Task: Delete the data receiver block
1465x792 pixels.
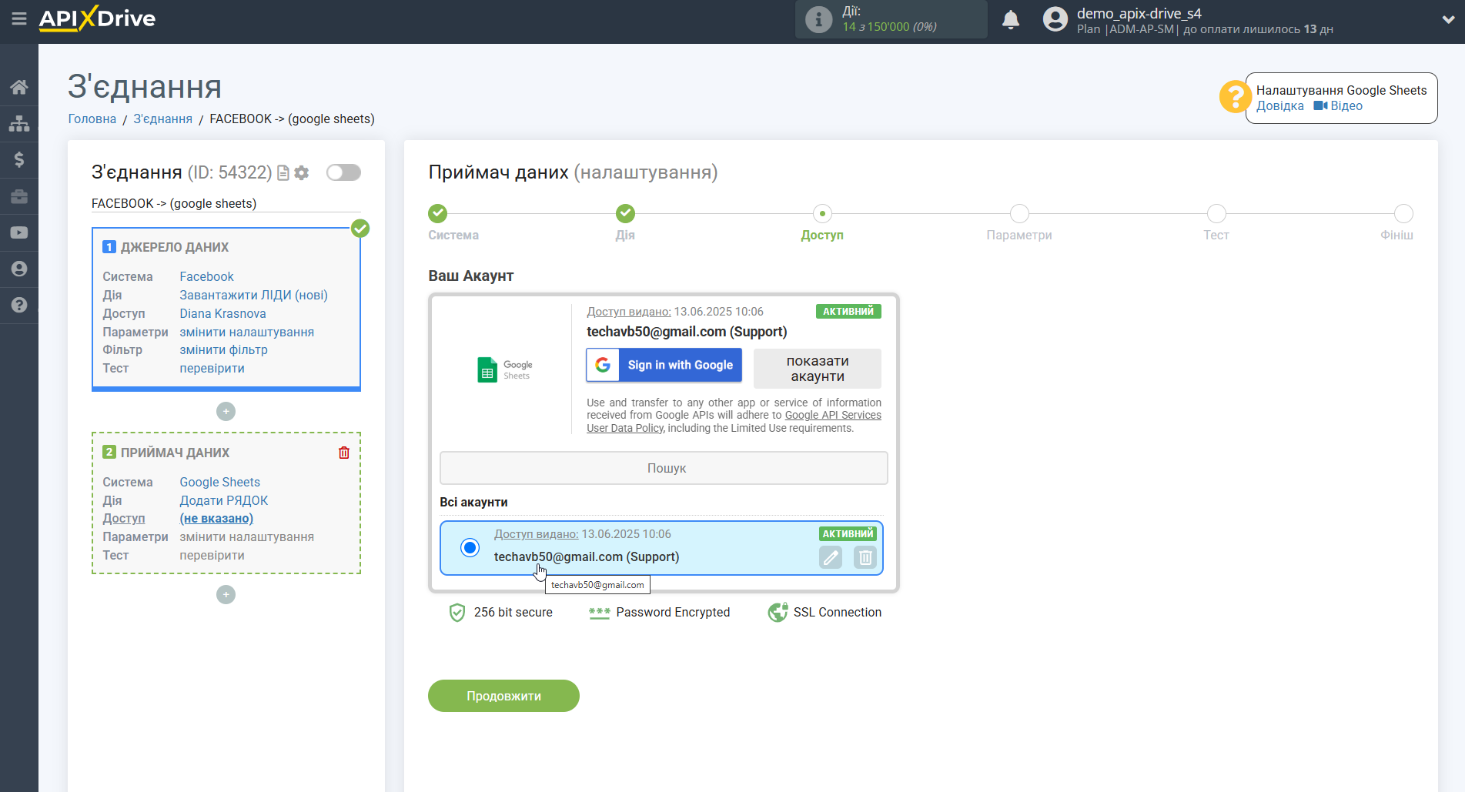Action: (x=344, y=453)
